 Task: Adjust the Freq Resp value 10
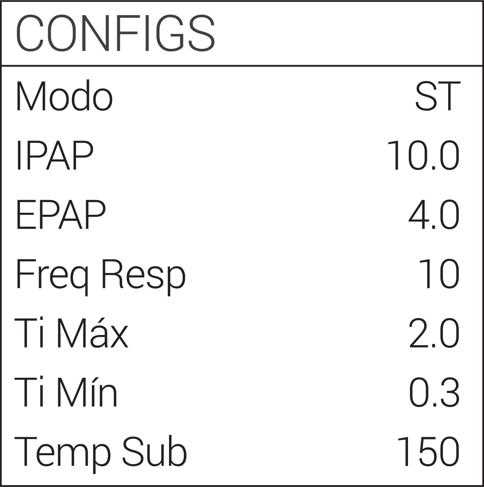pyautogui.click(x=439, y=274)
